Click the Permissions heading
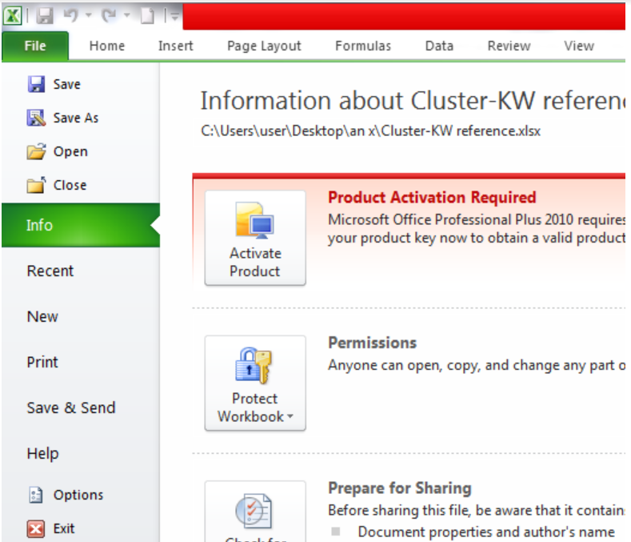The height and width of the screenshot is (542, 631). [372, 343]
